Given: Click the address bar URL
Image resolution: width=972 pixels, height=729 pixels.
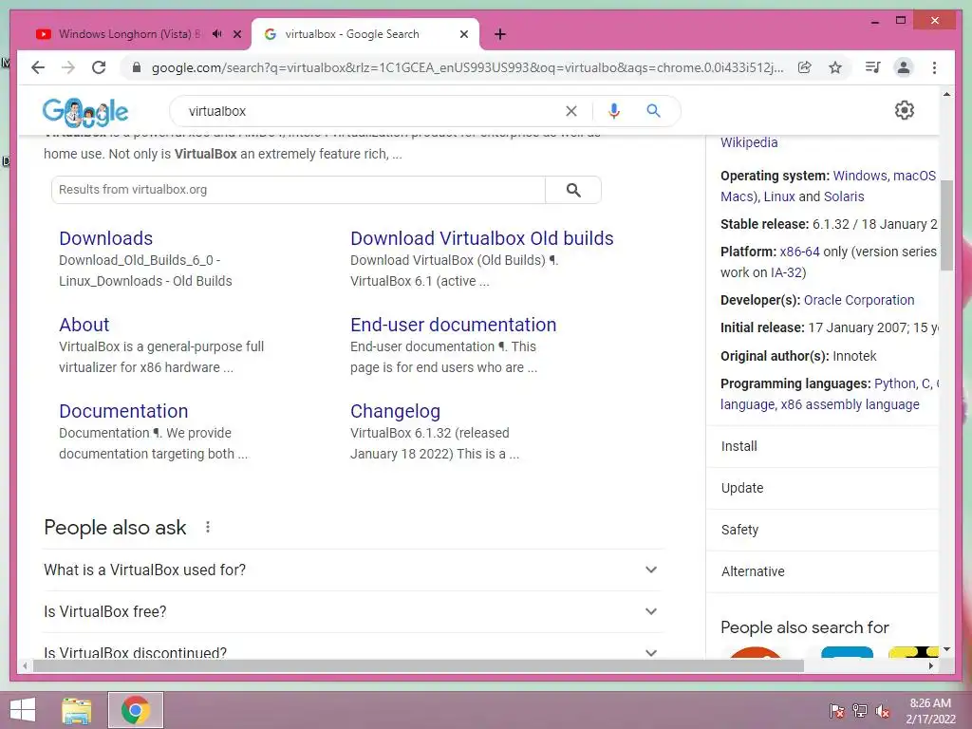Looking at the screenshot, I should tap(467, 67).
